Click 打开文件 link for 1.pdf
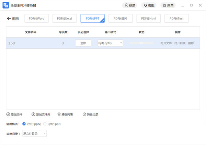The height and width of the screenshot is (145, 206). 166,43
